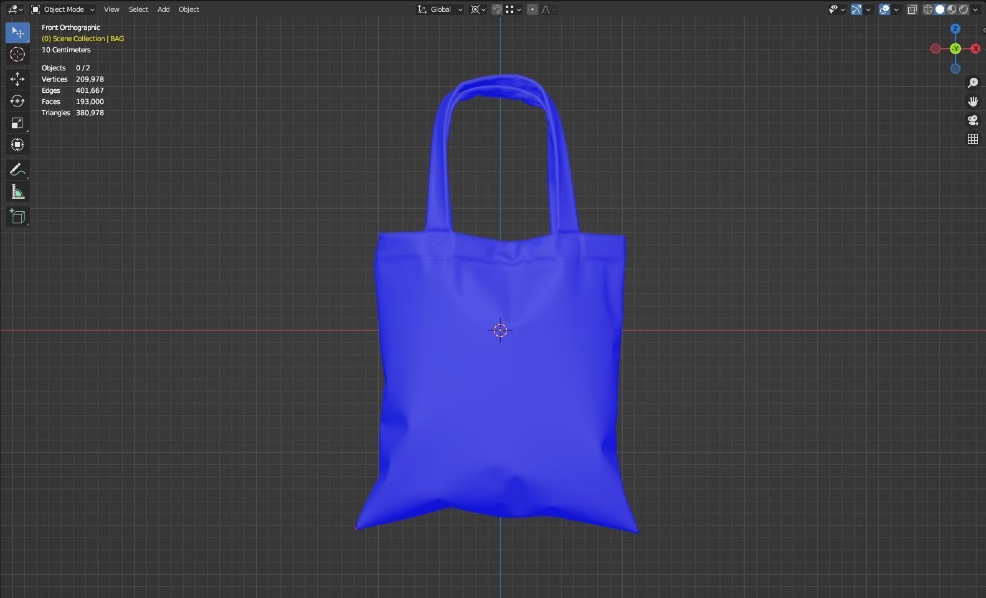
Task: Click the '10 Centimeters' text
Action: pos(66,50)
